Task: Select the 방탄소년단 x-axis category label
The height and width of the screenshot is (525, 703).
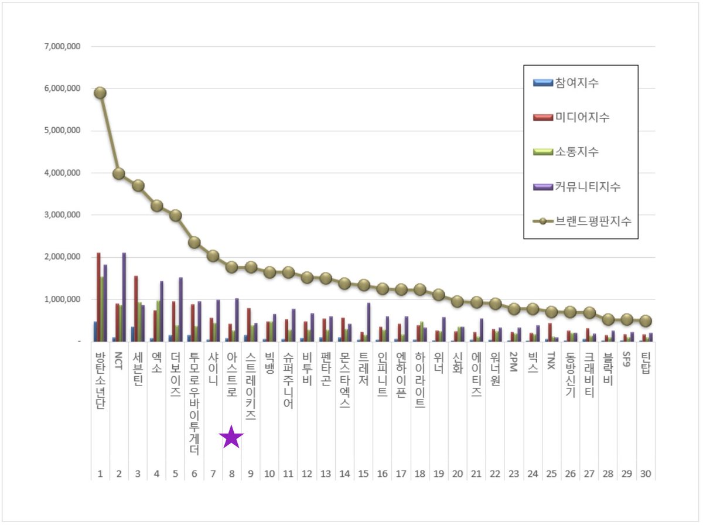Action: coord(100,381)
